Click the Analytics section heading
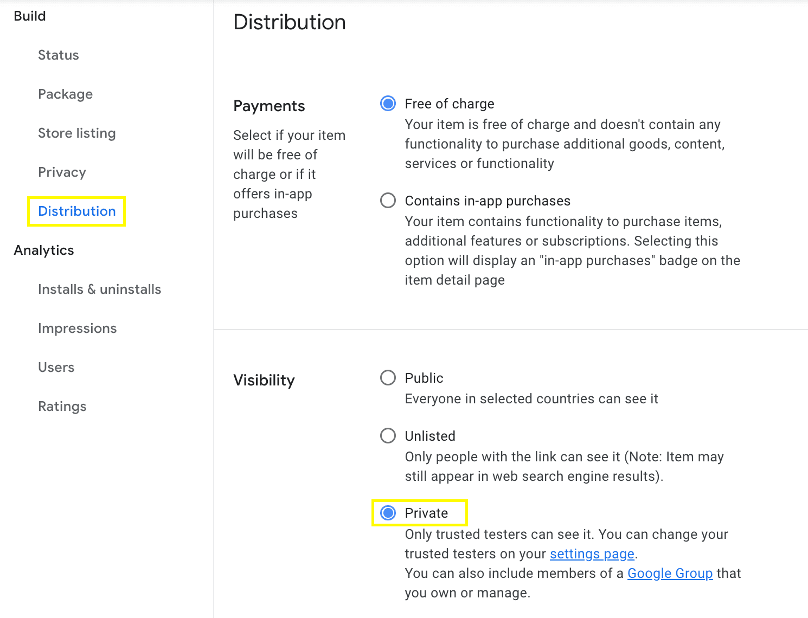This screenshot has width=808, height=618. [x=44, y=250]
